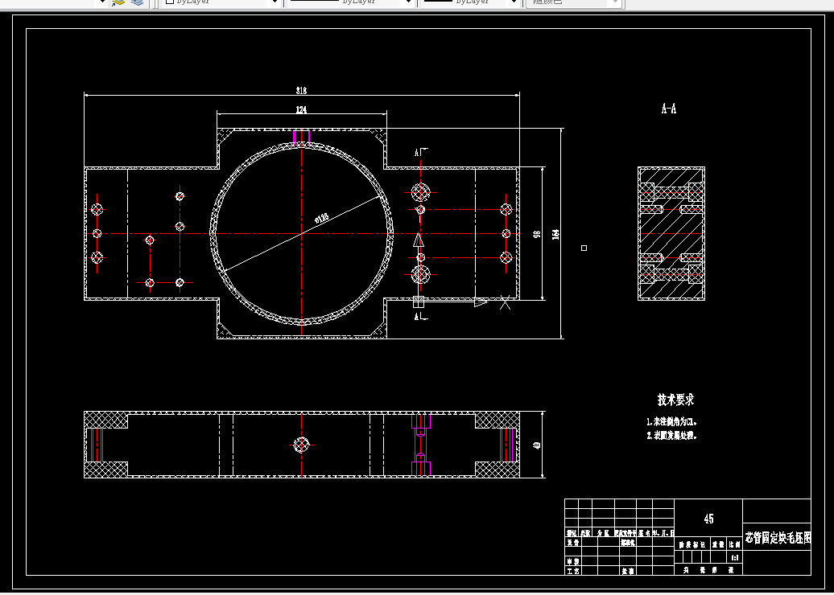
Task: Click the small square marker beside section view
Action: [x=584, y=248]
